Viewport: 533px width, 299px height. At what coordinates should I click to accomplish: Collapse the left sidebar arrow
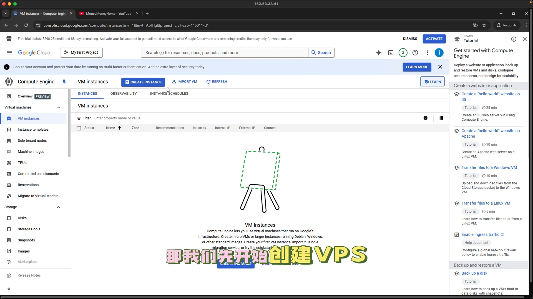click(9, 289)
